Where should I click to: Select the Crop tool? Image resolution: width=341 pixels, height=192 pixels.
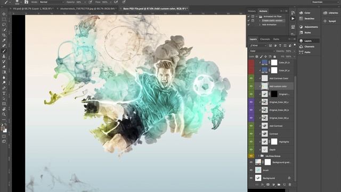tap(4, 35)
